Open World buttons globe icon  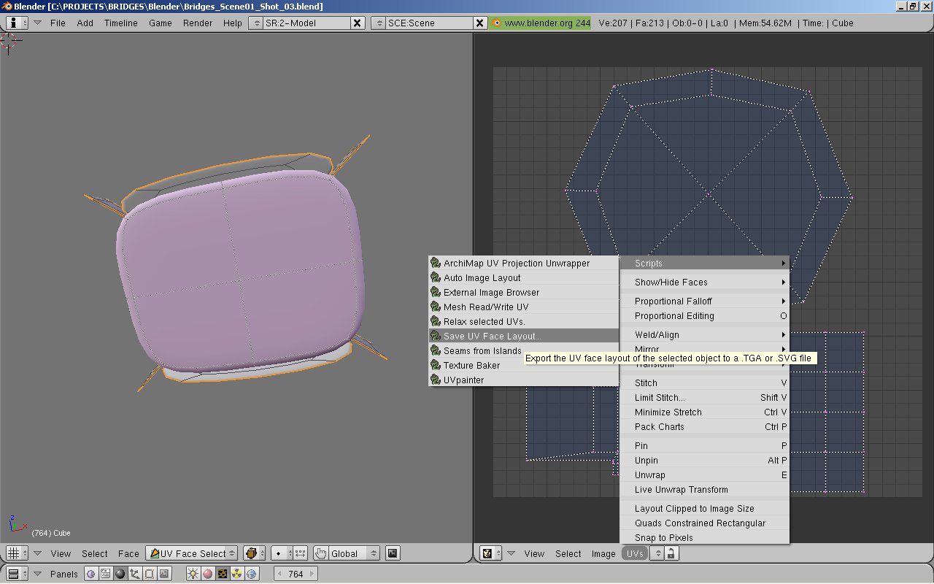click(x=252, y=574)
